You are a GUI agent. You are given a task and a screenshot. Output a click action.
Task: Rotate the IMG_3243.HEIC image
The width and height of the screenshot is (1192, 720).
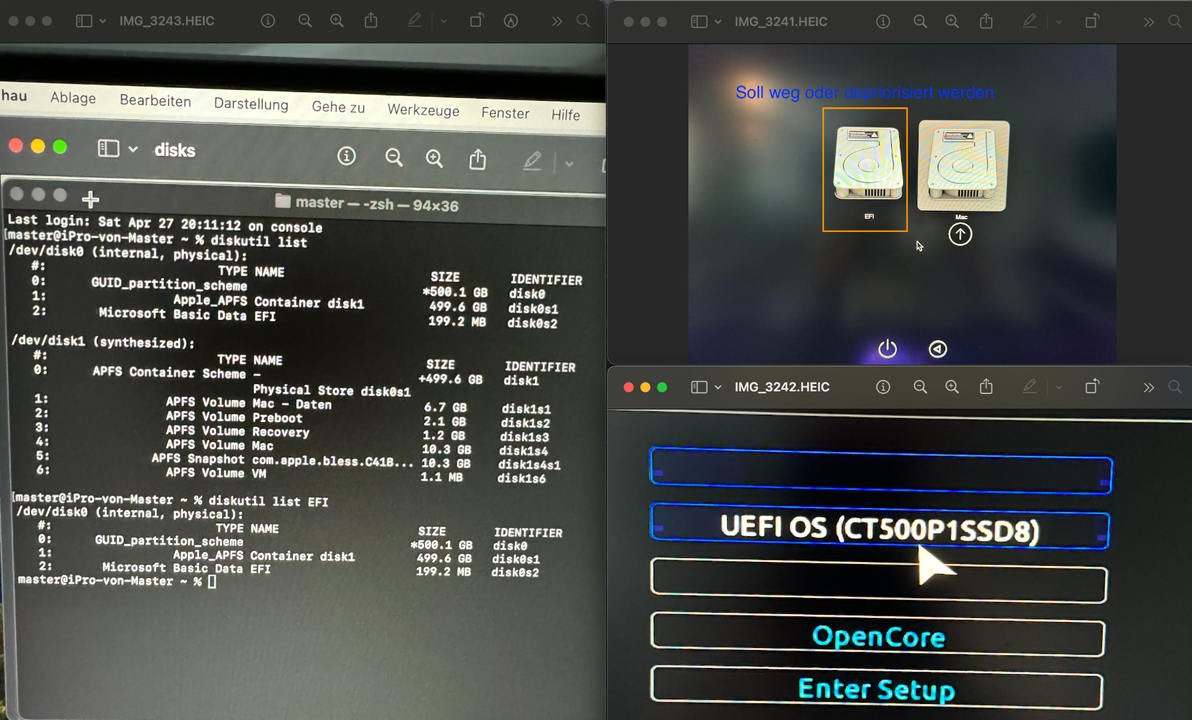(x=476, y=21)
